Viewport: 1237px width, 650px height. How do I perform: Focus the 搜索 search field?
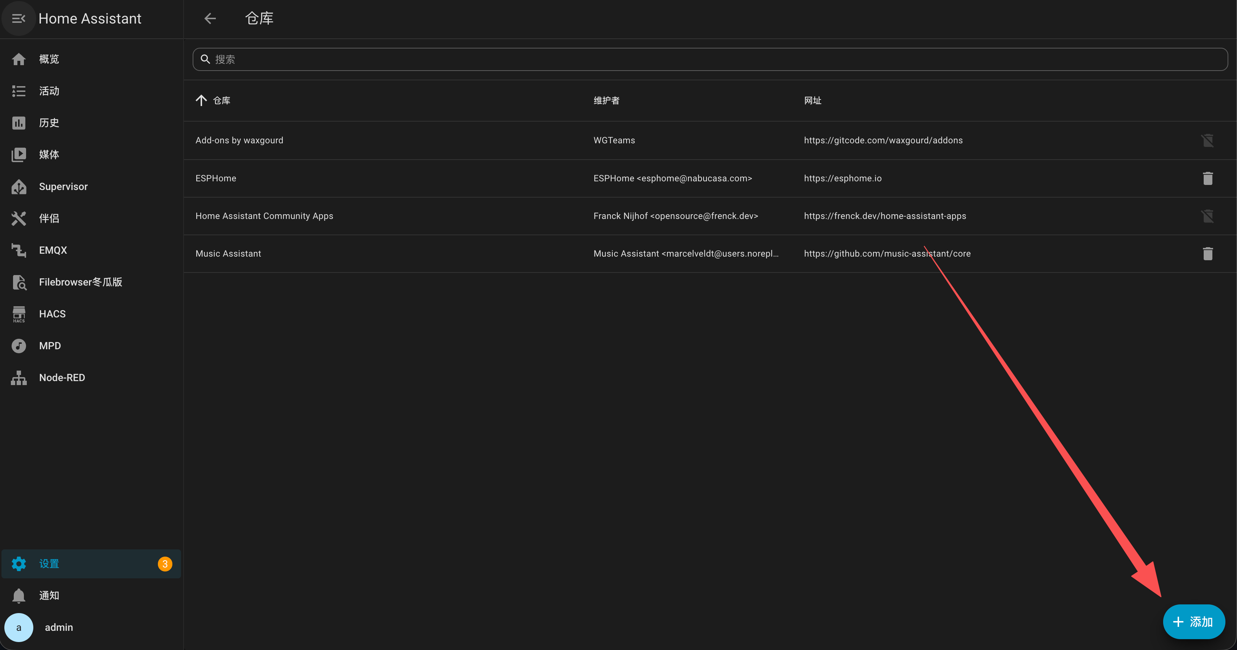click(x=710, y=59)
